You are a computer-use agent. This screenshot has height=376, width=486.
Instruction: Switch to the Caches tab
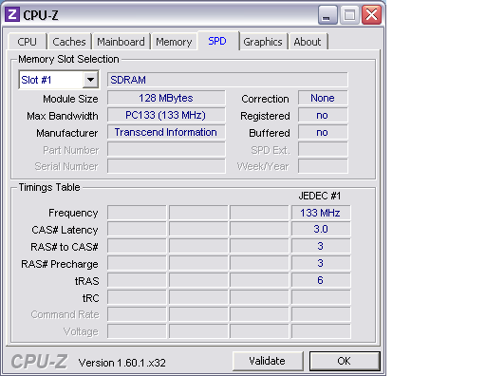69,42
